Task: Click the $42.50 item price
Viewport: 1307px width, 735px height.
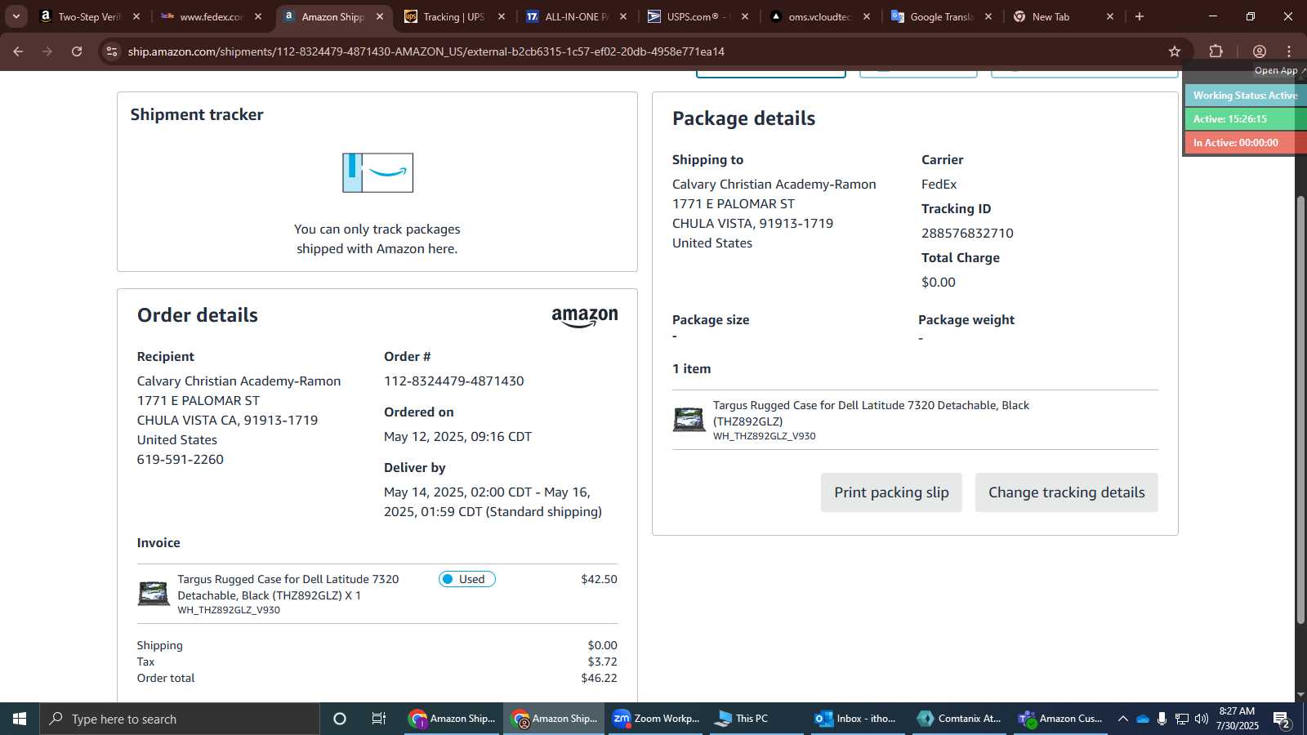Action: (x=599, y=579)
